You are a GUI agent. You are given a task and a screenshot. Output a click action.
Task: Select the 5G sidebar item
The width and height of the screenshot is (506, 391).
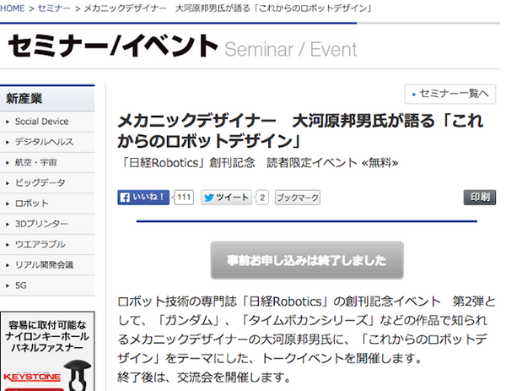(x=21, y=285)
